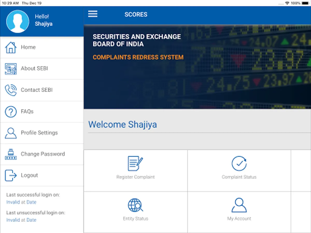Tap the Wi-Fi status icon
Image resolution: width=311 pixels, height=233 pixels.
(287, 3)
